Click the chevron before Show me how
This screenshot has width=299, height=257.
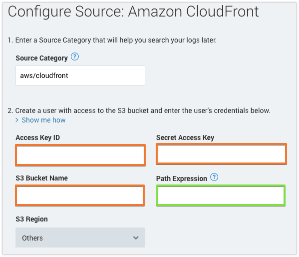pyautogui.click(x=17, y=120)
